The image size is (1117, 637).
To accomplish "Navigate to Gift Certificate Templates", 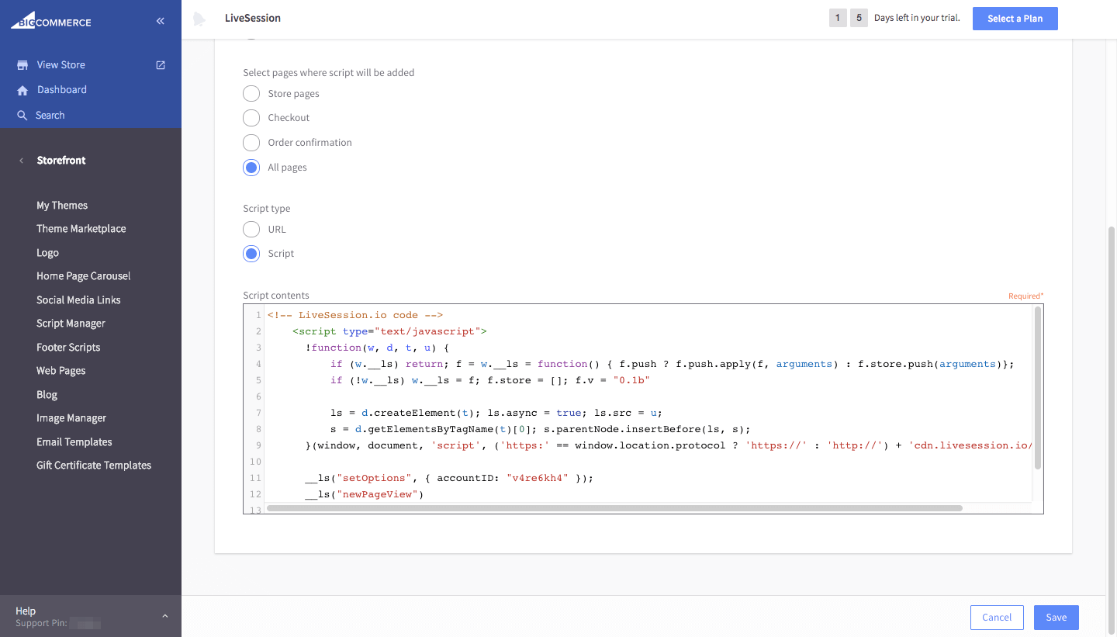I will 93,465.
